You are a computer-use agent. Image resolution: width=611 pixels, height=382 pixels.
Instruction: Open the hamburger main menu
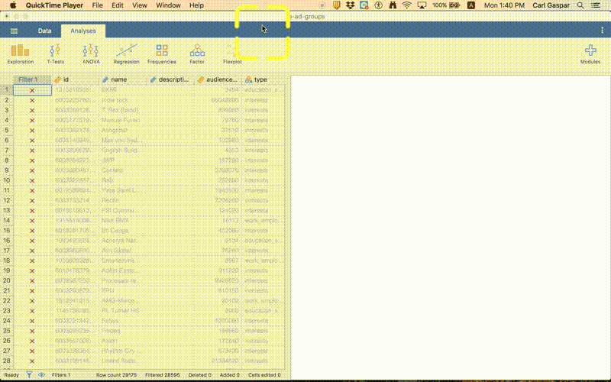point(14,31)
